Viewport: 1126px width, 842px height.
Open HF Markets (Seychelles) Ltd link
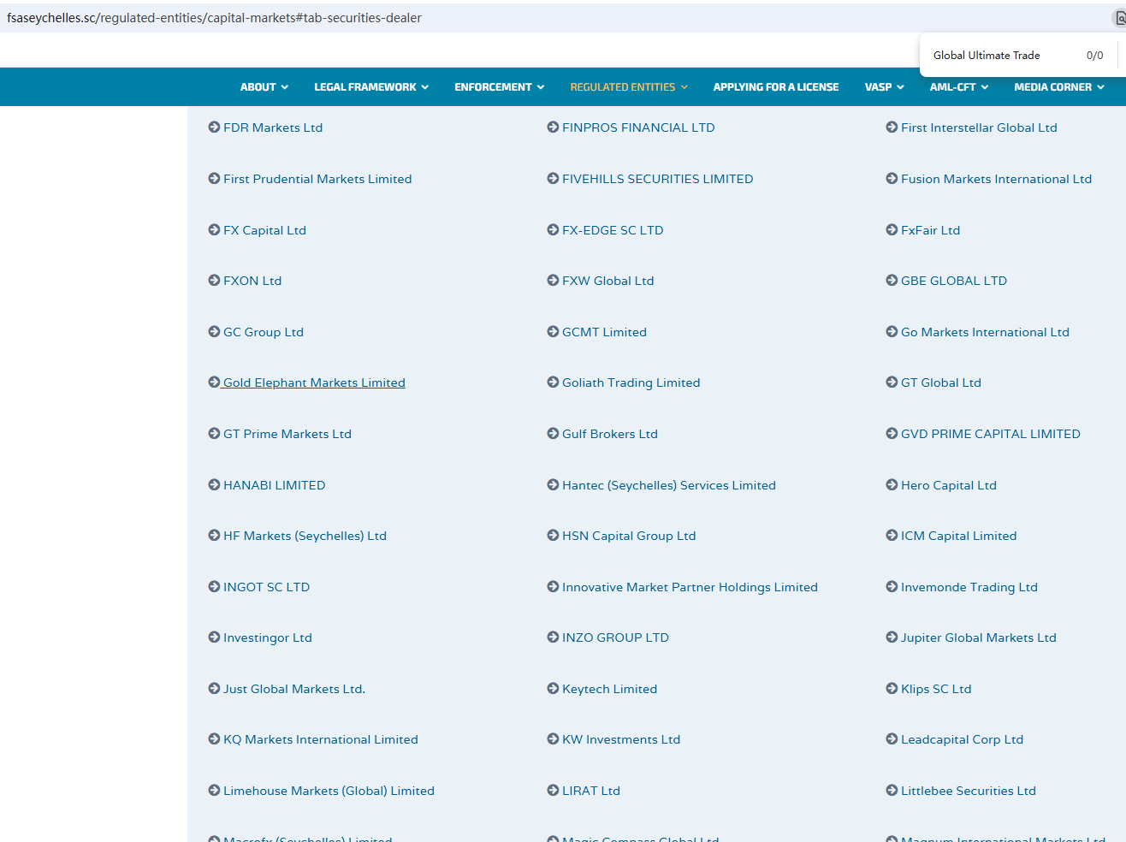click(x=305, y=536)
